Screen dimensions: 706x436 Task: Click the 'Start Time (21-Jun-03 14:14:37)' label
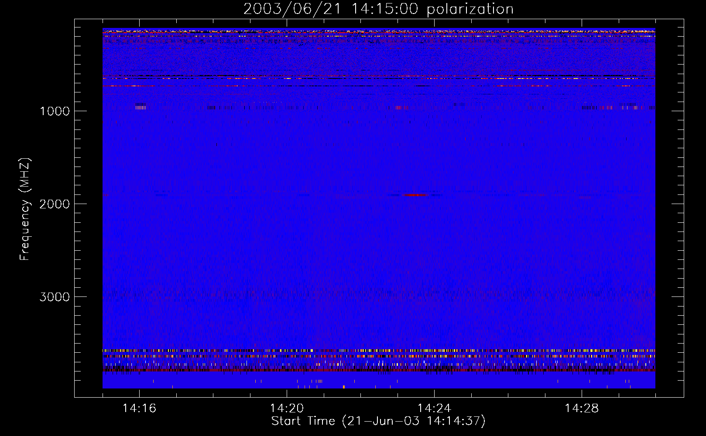point(378,421)
